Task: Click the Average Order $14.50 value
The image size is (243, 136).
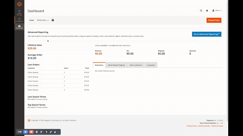Action: point(32,58)
